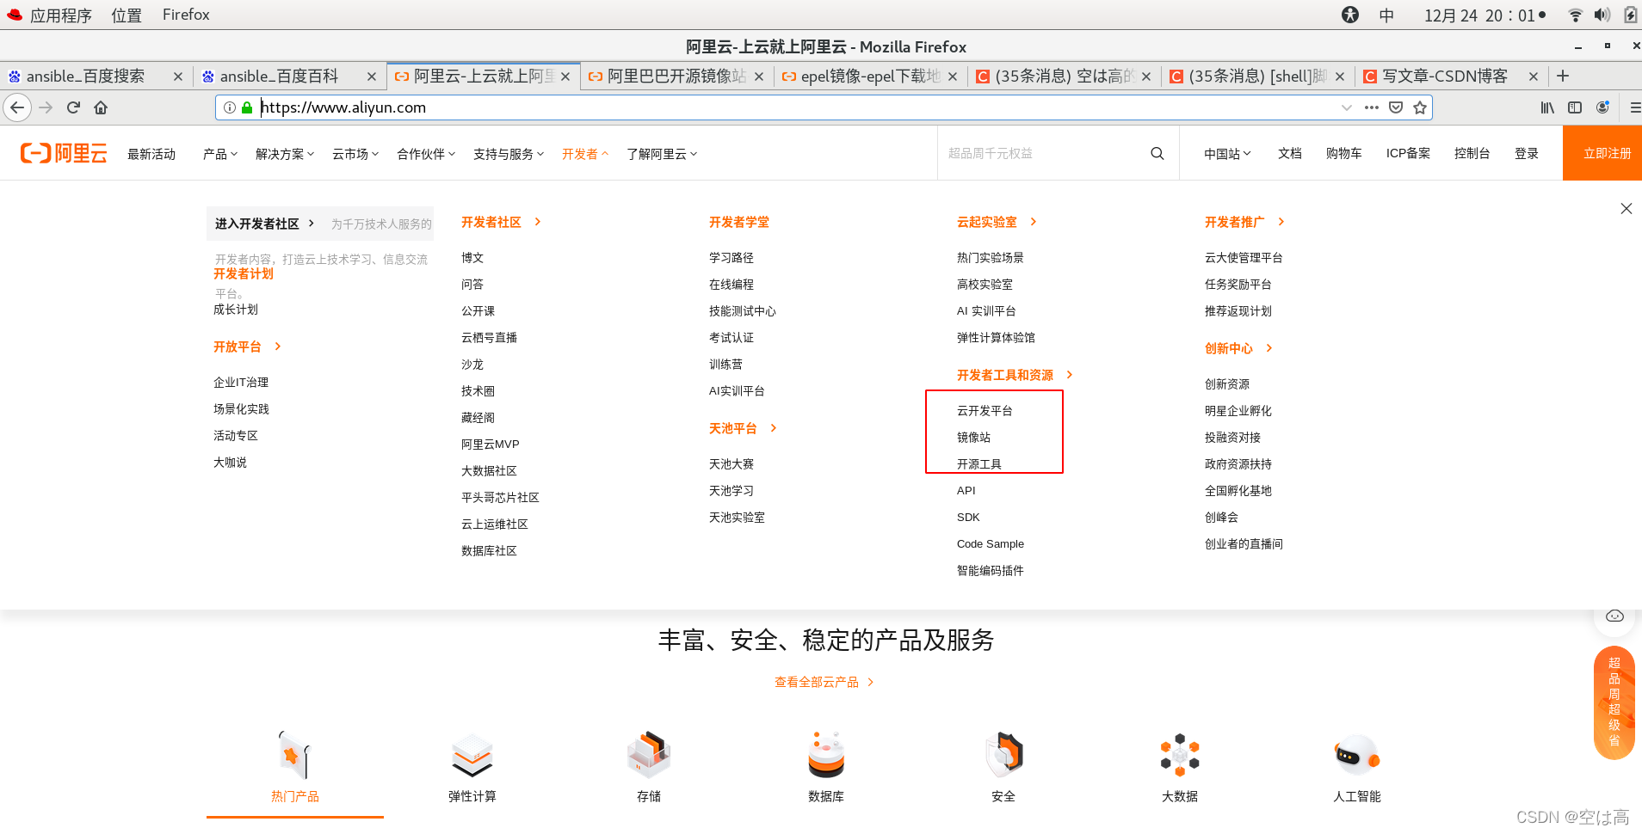1642x834 pixels.
Task: Click the Aliyun logo
Action: click(x=64, y=153)
